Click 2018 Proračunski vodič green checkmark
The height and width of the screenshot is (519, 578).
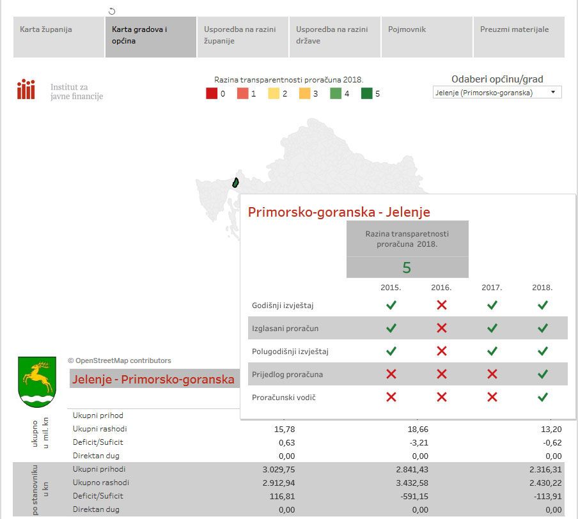(542, 397)
